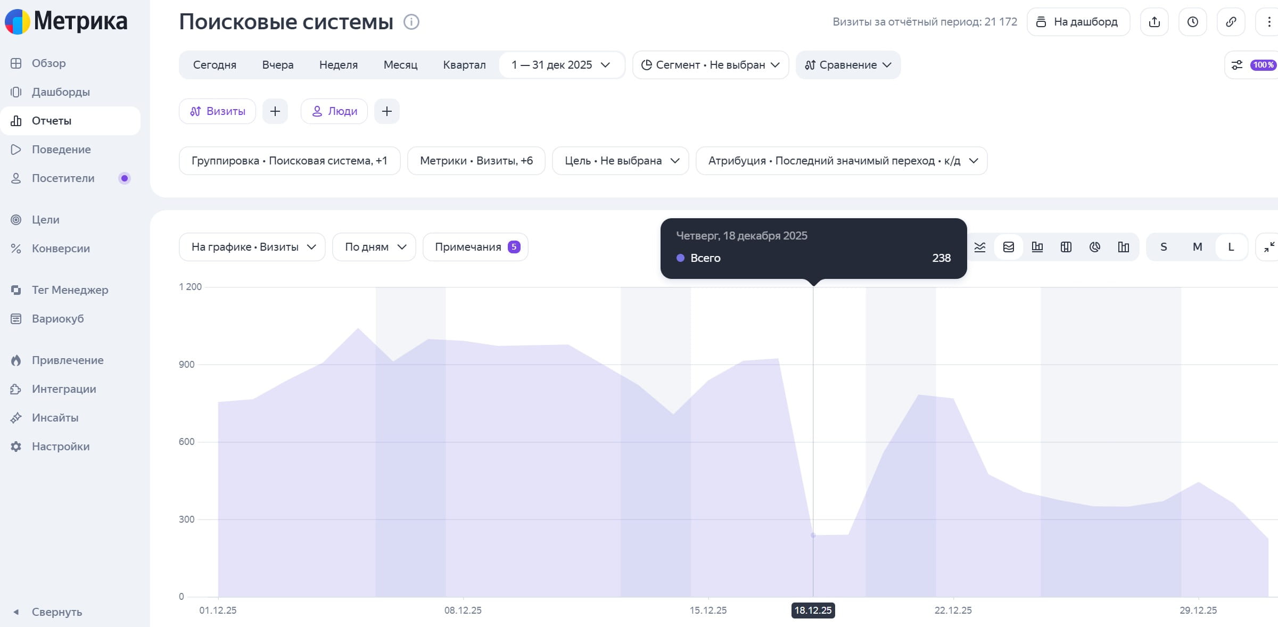Go to Обзор in the sidebar
The image size is (1278, 627).
tap(70, 63)
